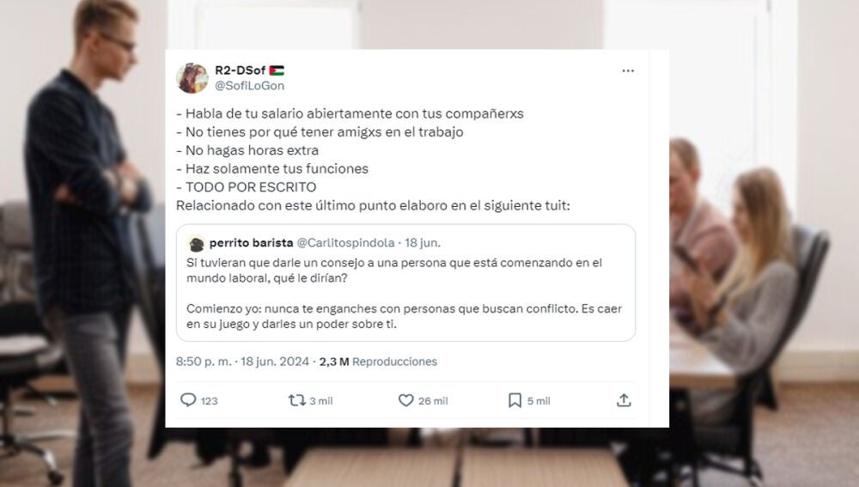Open the @SofiLoGon handle link
The height and width of the screenshot is (487, 859).
[x=249, y=85]
